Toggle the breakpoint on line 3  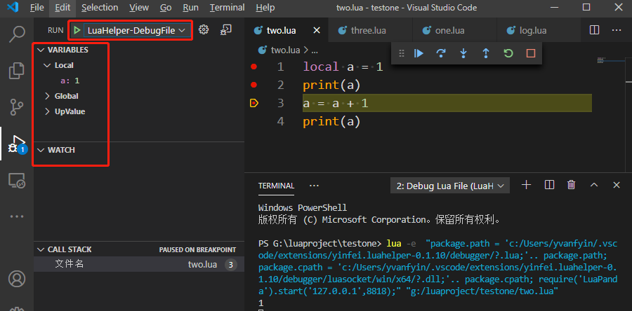(x=254, y=103)
